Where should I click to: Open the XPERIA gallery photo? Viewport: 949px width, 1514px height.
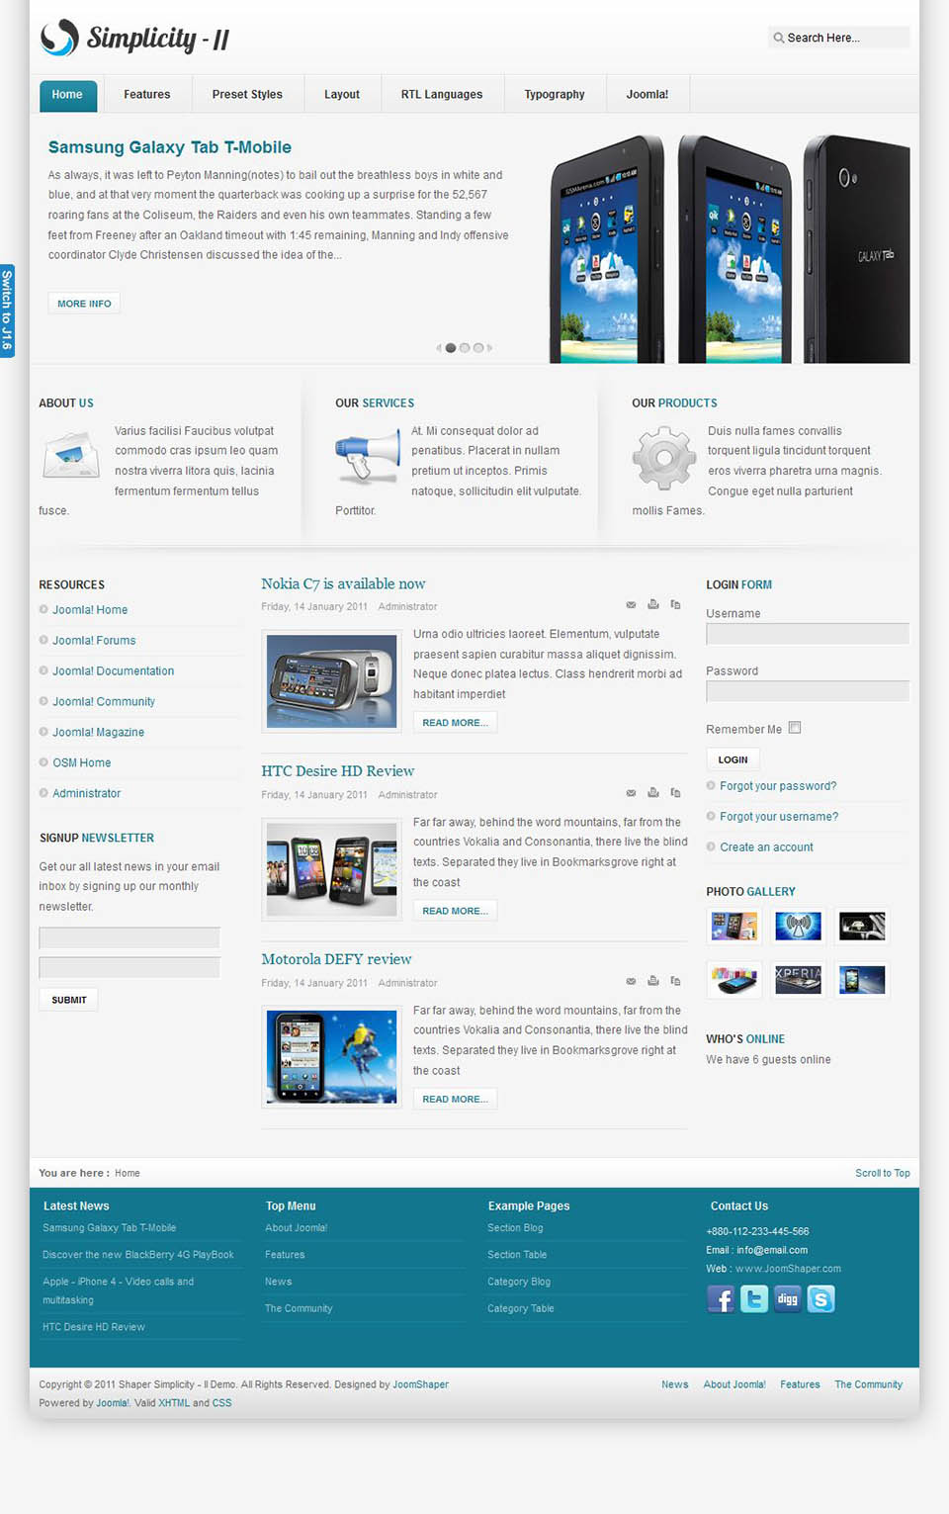click(798, 980)
